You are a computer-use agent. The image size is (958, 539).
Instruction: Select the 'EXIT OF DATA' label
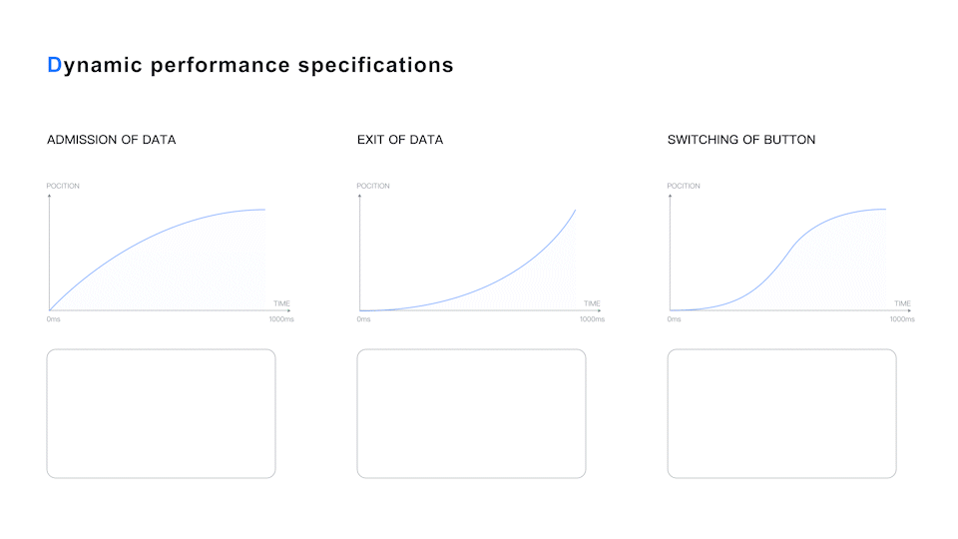click(x=400, y=140)
